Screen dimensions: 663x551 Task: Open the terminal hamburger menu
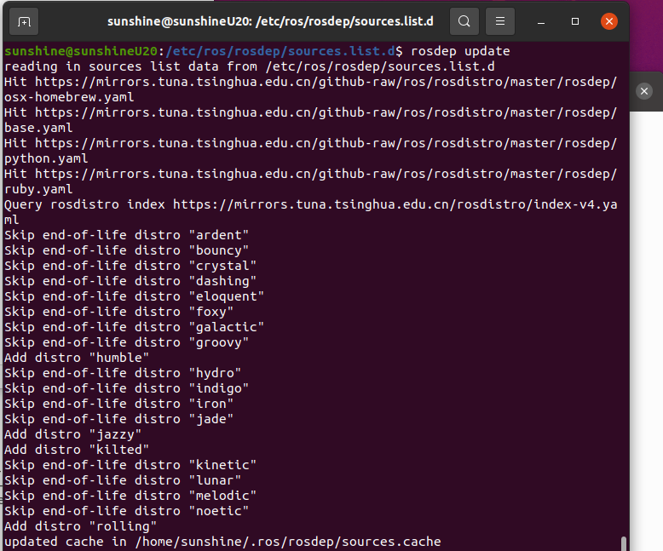pos(499,21)
